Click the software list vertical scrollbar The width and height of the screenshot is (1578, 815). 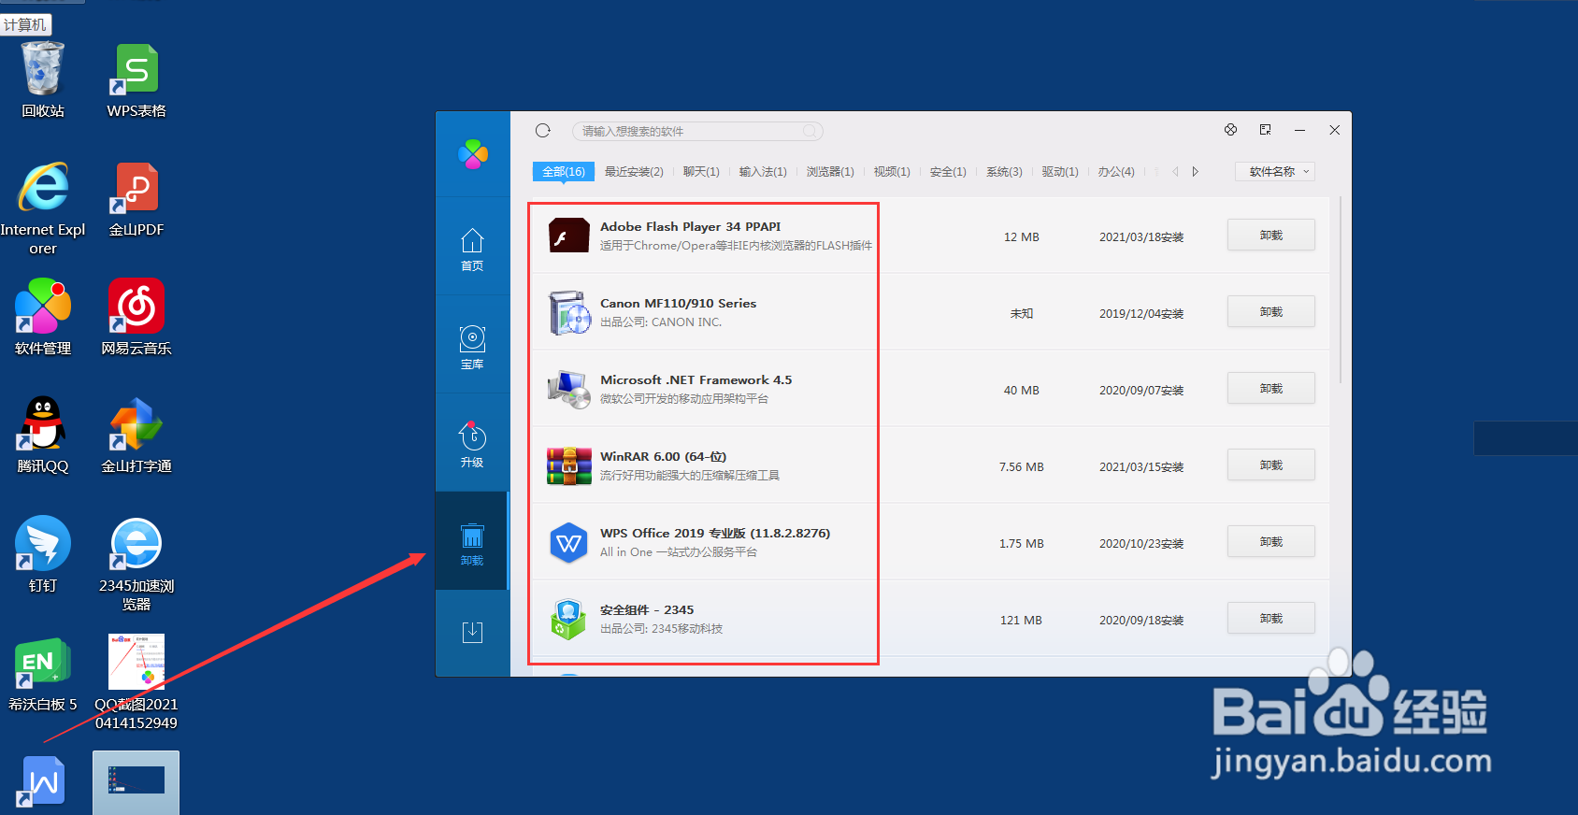click(x=1341, y=290)
